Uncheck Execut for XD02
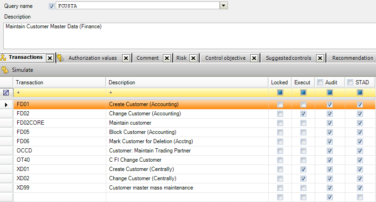376x202 pixels. coord(303,179)
